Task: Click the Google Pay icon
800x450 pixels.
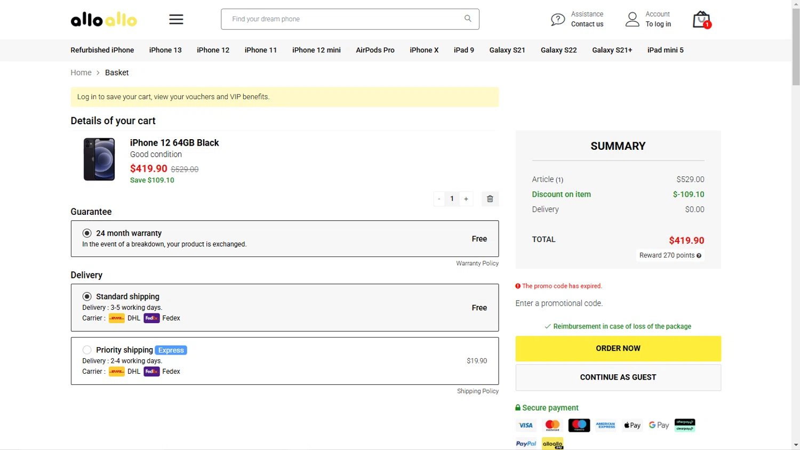Action: [x=659, y=425]
